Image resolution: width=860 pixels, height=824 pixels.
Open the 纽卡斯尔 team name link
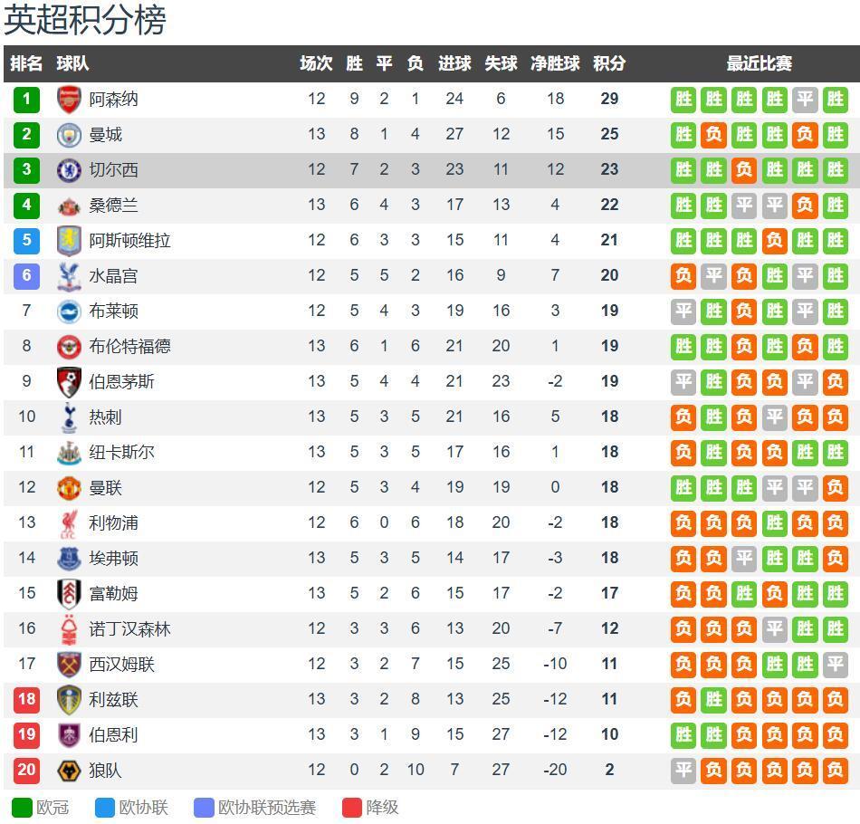click(121, 453)
